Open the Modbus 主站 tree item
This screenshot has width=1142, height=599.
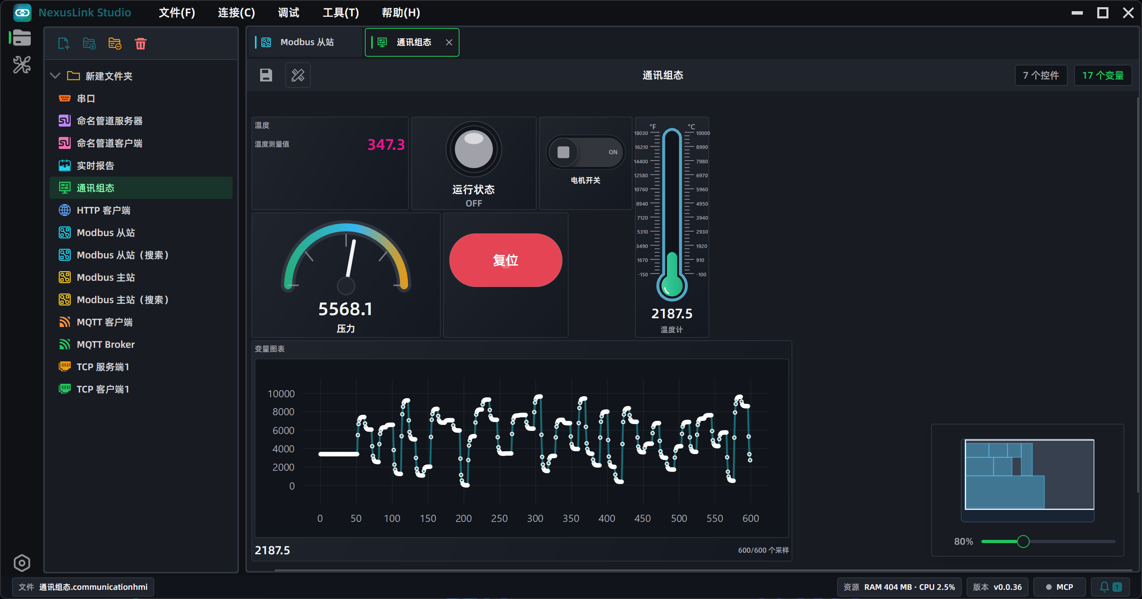141,278
